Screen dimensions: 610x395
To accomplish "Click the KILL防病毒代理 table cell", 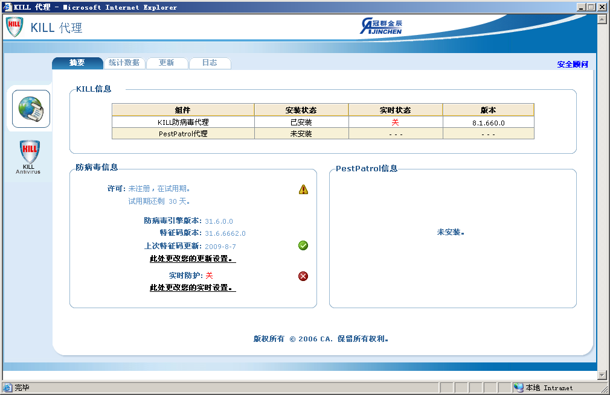I will pos(183,122).
